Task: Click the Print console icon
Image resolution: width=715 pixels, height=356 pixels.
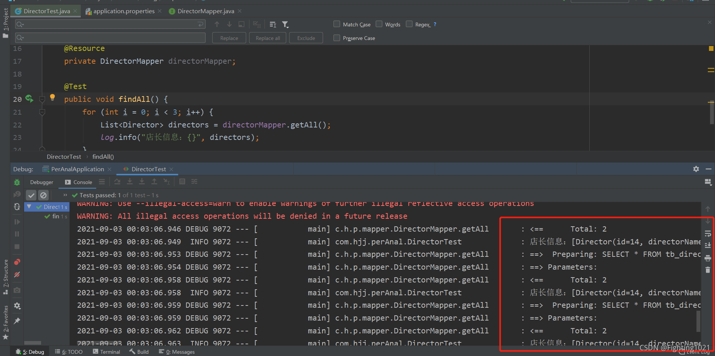Action: click(708, 258)
